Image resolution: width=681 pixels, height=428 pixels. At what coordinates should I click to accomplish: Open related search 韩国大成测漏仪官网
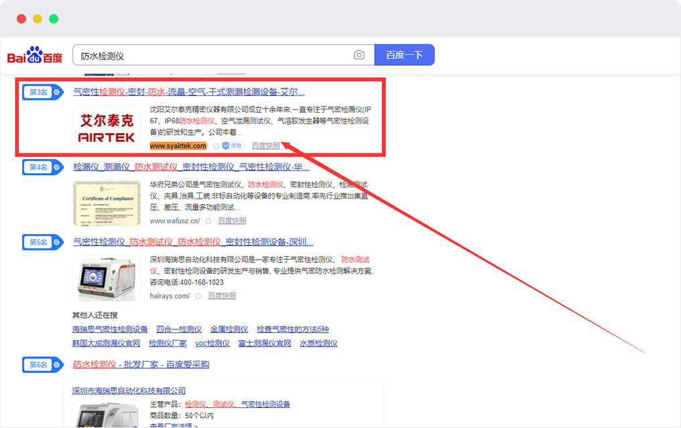coord(106,343)
